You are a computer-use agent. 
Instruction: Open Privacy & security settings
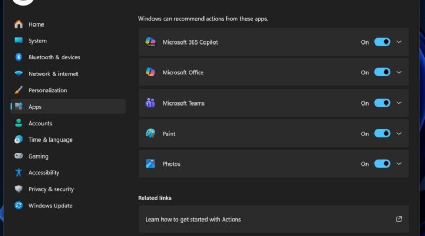point(68,189)
